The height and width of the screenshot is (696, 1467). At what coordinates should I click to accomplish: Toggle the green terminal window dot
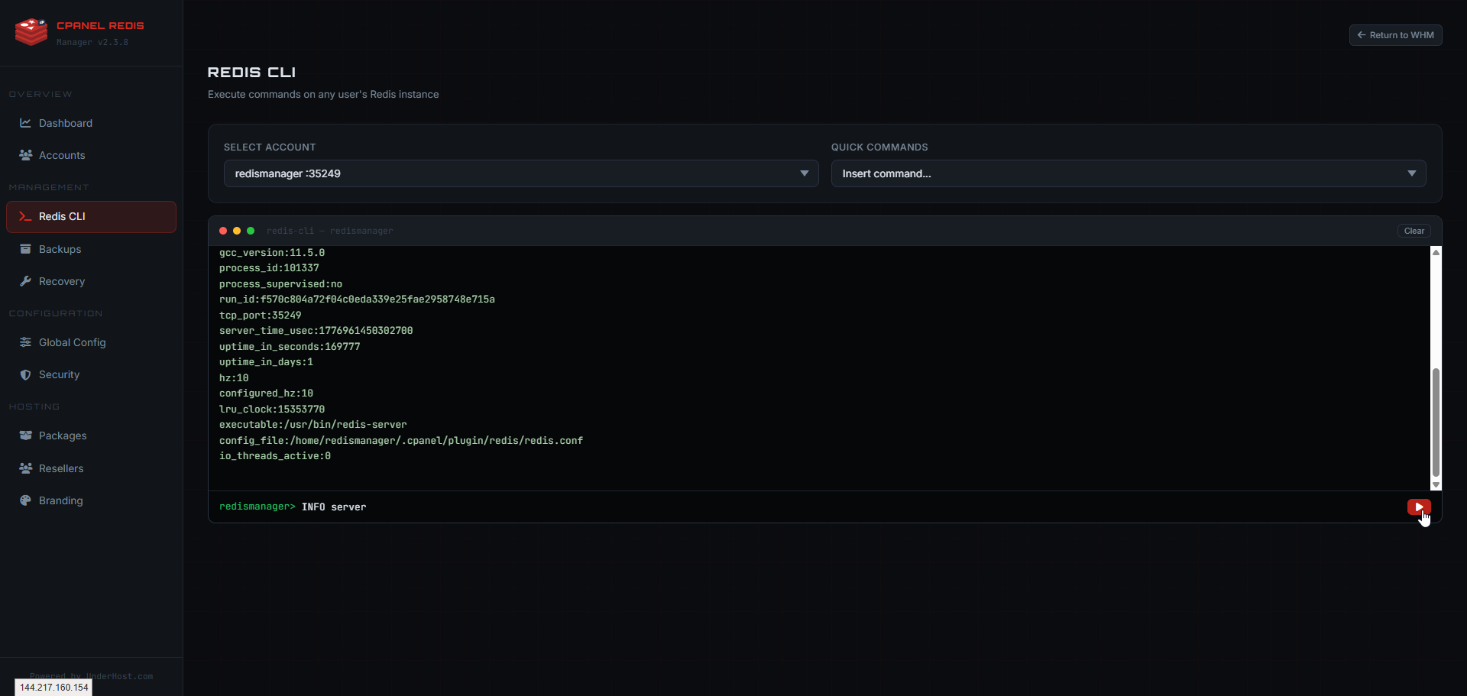251,231
